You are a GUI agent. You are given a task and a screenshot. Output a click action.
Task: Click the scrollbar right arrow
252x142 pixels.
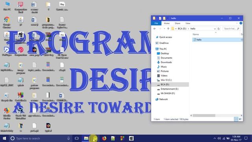coord(241,116)
